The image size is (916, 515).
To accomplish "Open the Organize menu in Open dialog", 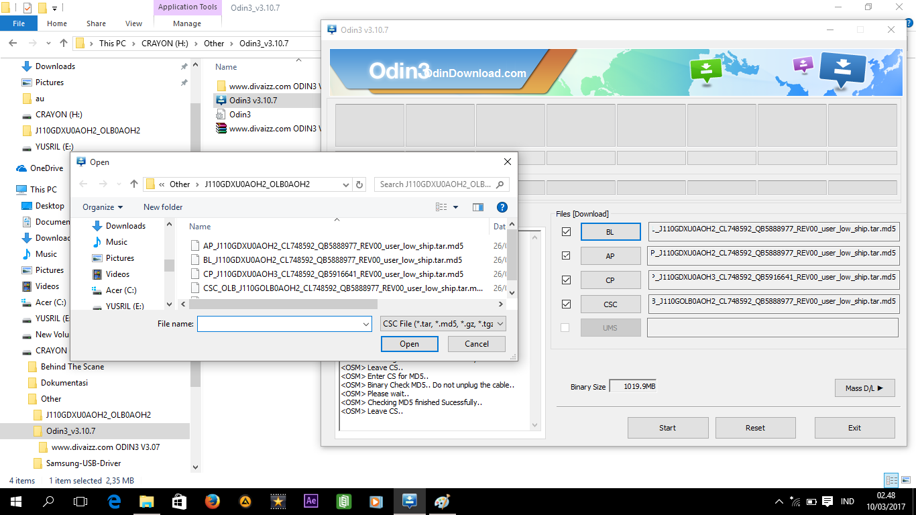I will point(103,207).
